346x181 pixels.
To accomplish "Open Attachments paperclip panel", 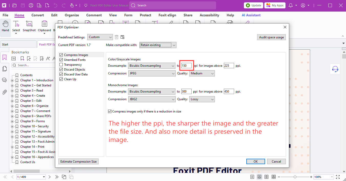I will 4,92.
